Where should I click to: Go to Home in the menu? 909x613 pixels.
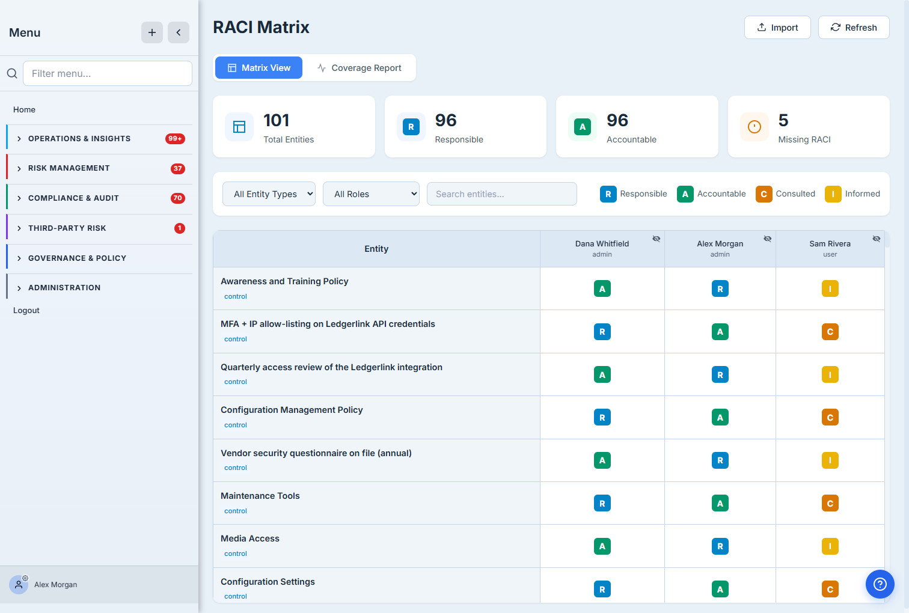point(24,109)
